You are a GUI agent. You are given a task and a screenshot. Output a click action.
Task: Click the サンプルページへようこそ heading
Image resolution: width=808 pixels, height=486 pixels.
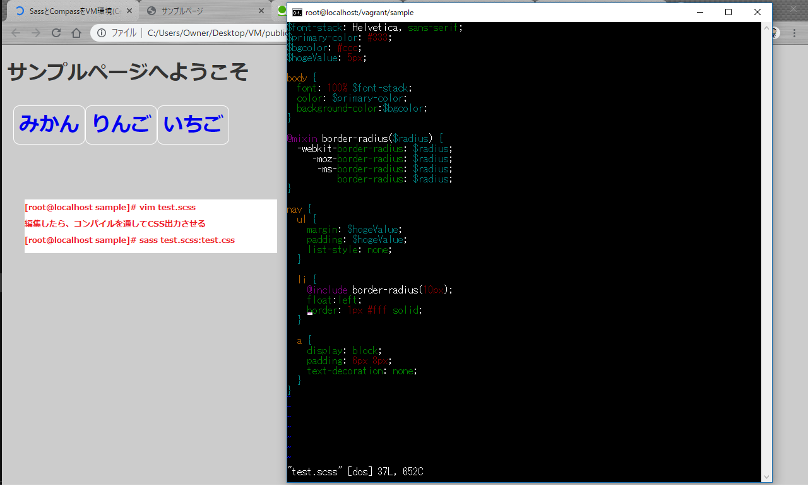pyautogui.click(x=128, y=72)
